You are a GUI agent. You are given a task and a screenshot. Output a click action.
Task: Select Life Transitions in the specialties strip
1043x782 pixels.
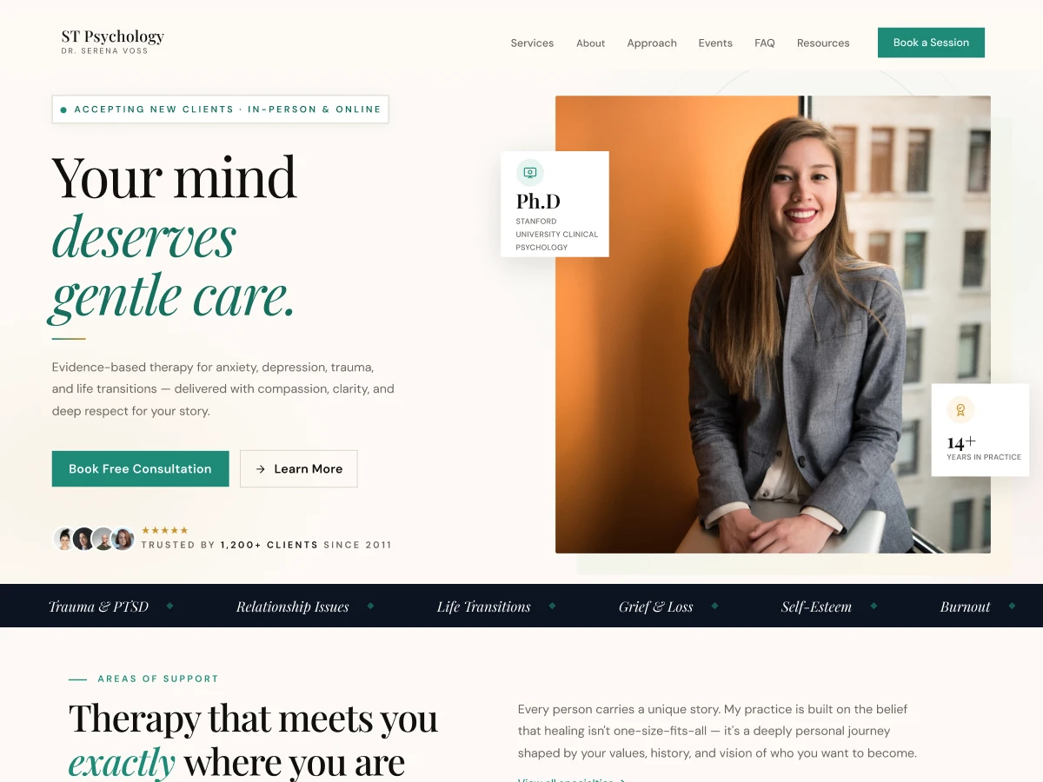pyautogui.click(x=483, y=606)
